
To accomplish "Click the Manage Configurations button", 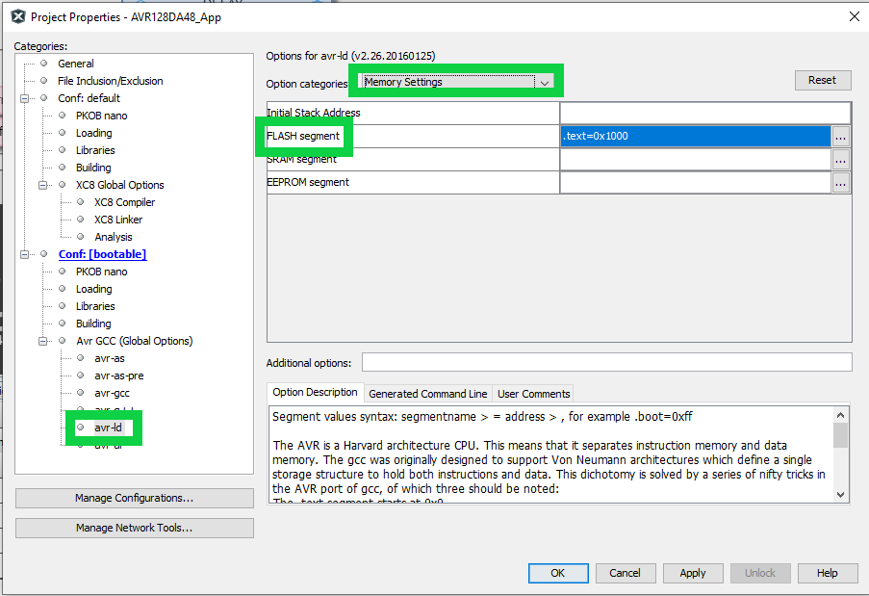I will [x=135, y=498].
